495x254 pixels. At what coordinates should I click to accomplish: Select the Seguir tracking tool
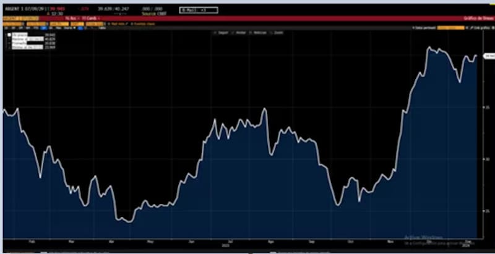(220, 33)
